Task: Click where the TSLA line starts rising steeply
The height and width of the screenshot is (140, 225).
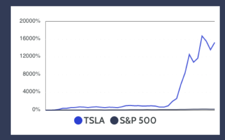Action: 168,105
